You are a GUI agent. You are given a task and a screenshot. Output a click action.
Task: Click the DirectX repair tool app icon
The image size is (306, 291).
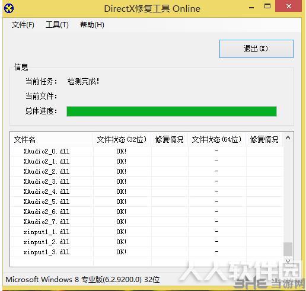(9, 8)
